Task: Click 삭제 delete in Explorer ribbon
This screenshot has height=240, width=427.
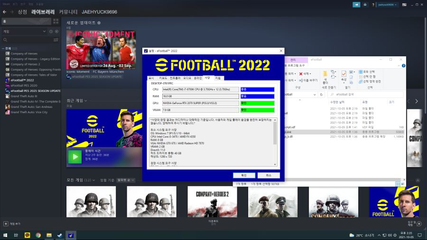Action: tap(305, 74)
